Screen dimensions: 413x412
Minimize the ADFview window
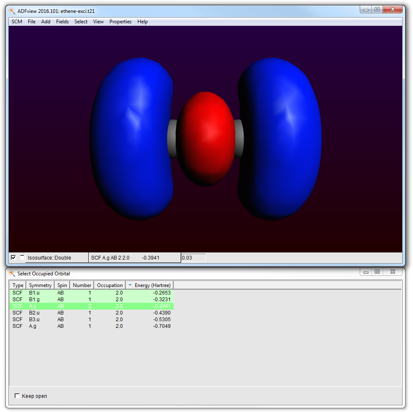pyautogui.click(x=366, y=10)
